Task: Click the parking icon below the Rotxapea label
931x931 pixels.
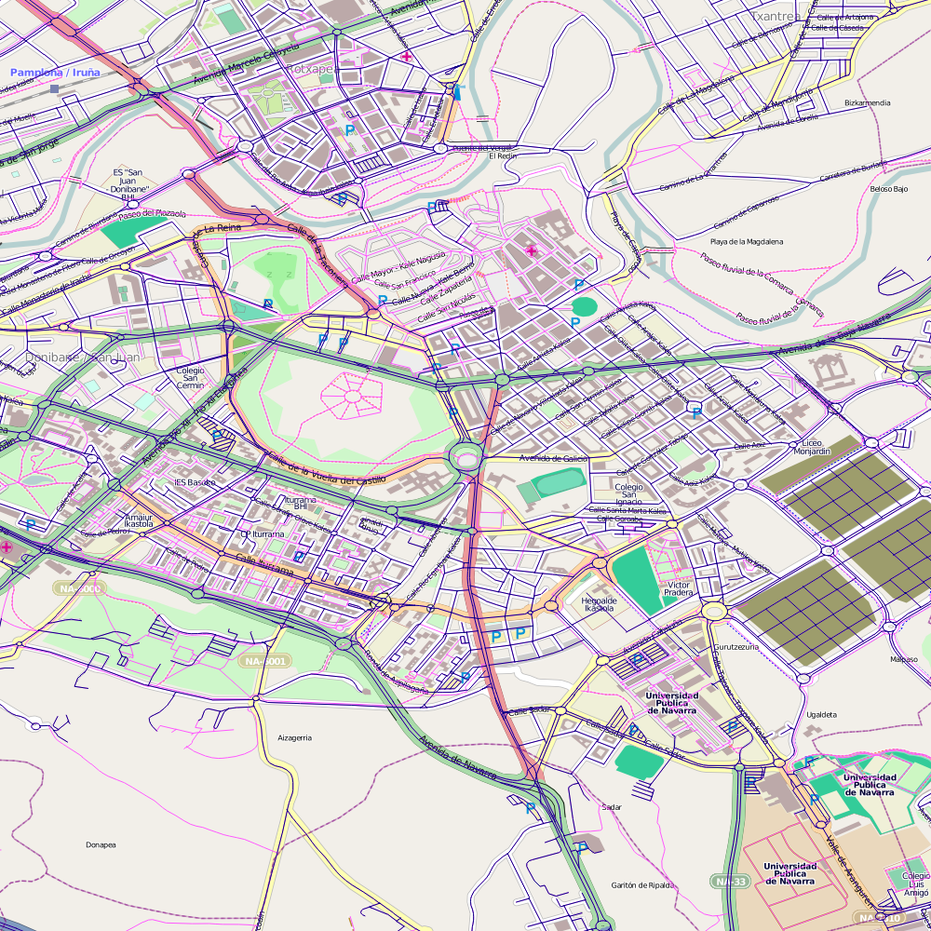Action: click(x=350, y=130)
